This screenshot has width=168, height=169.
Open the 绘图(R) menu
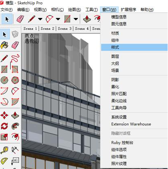pos(75,10)
